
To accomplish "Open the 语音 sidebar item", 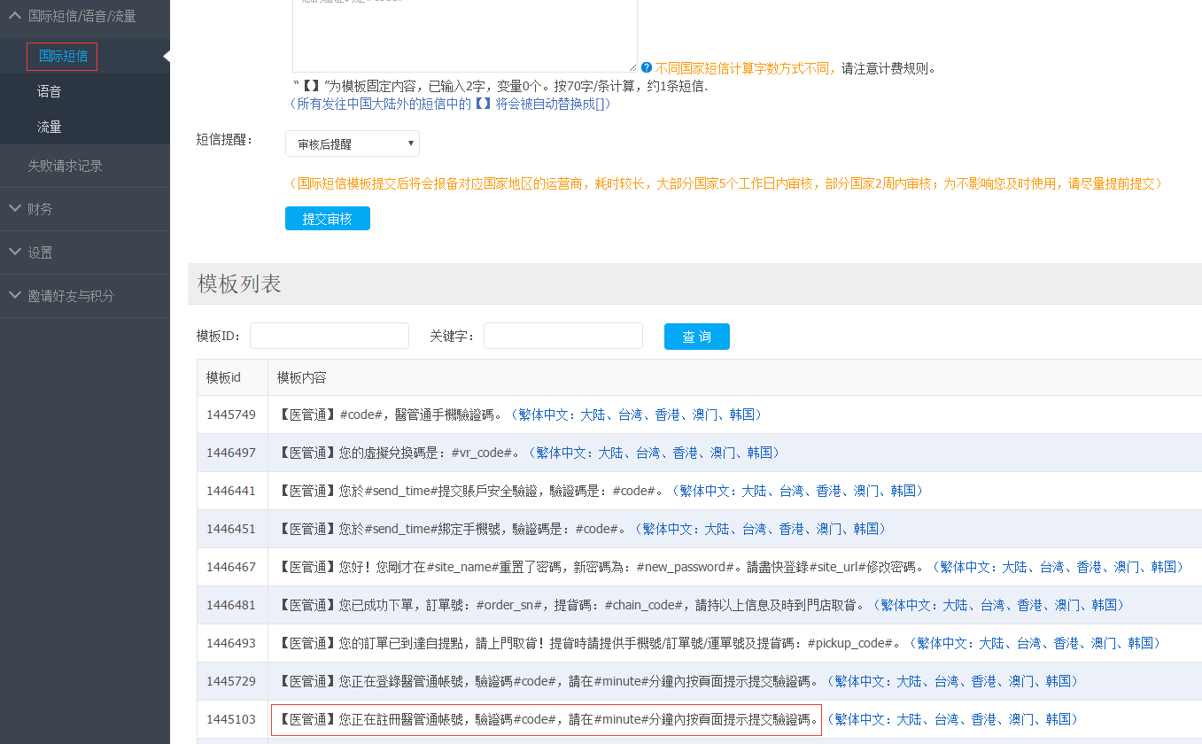I will click(x=50, y=92).
